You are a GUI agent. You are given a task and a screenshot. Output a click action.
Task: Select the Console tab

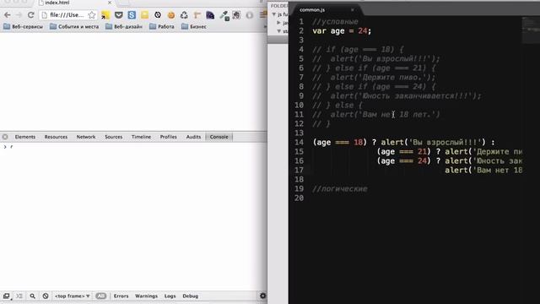tap(219, 137)
